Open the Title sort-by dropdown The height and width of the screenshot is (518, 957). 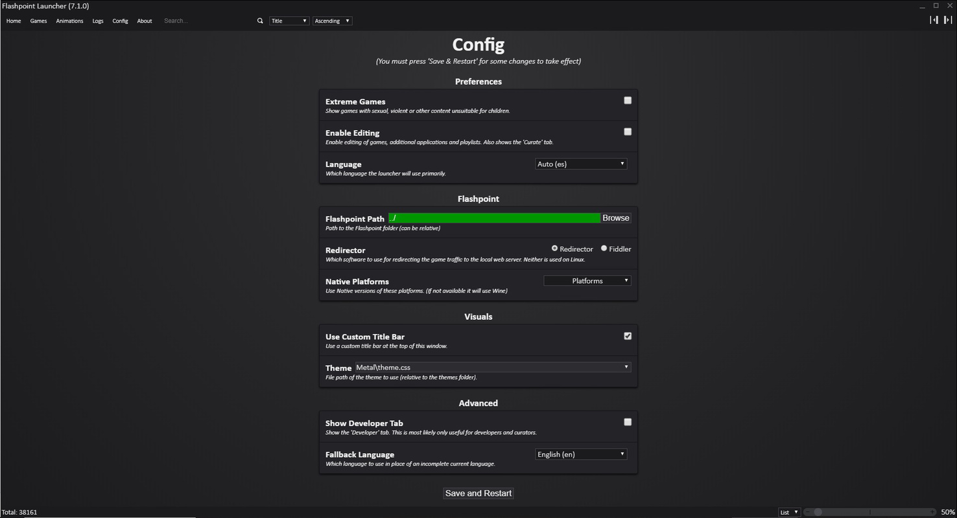click(x=289, y=21)
